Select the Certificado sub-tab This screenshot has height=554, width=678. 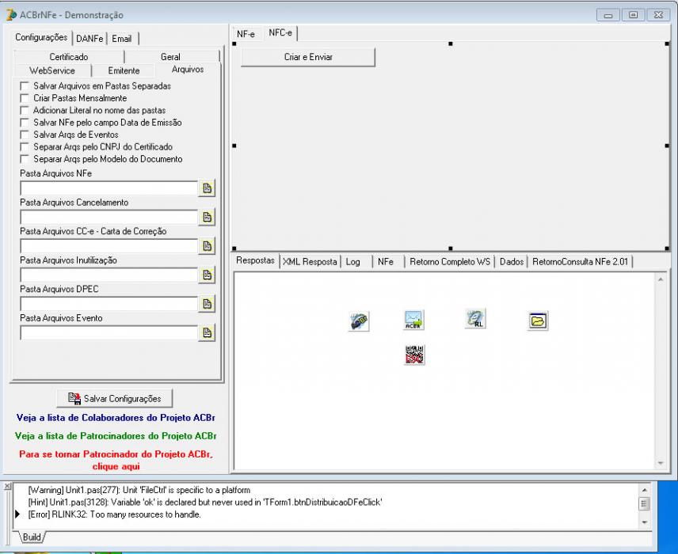(x=69, y=57)
